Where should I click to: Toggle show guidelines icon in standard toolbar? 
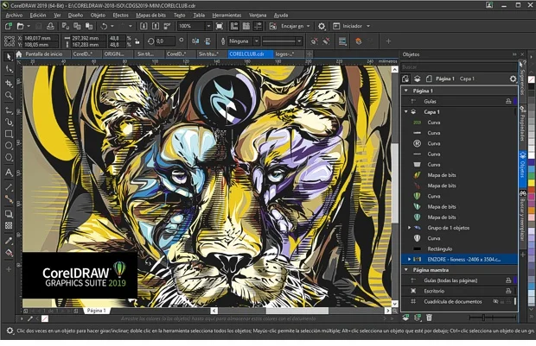[258, 26]
